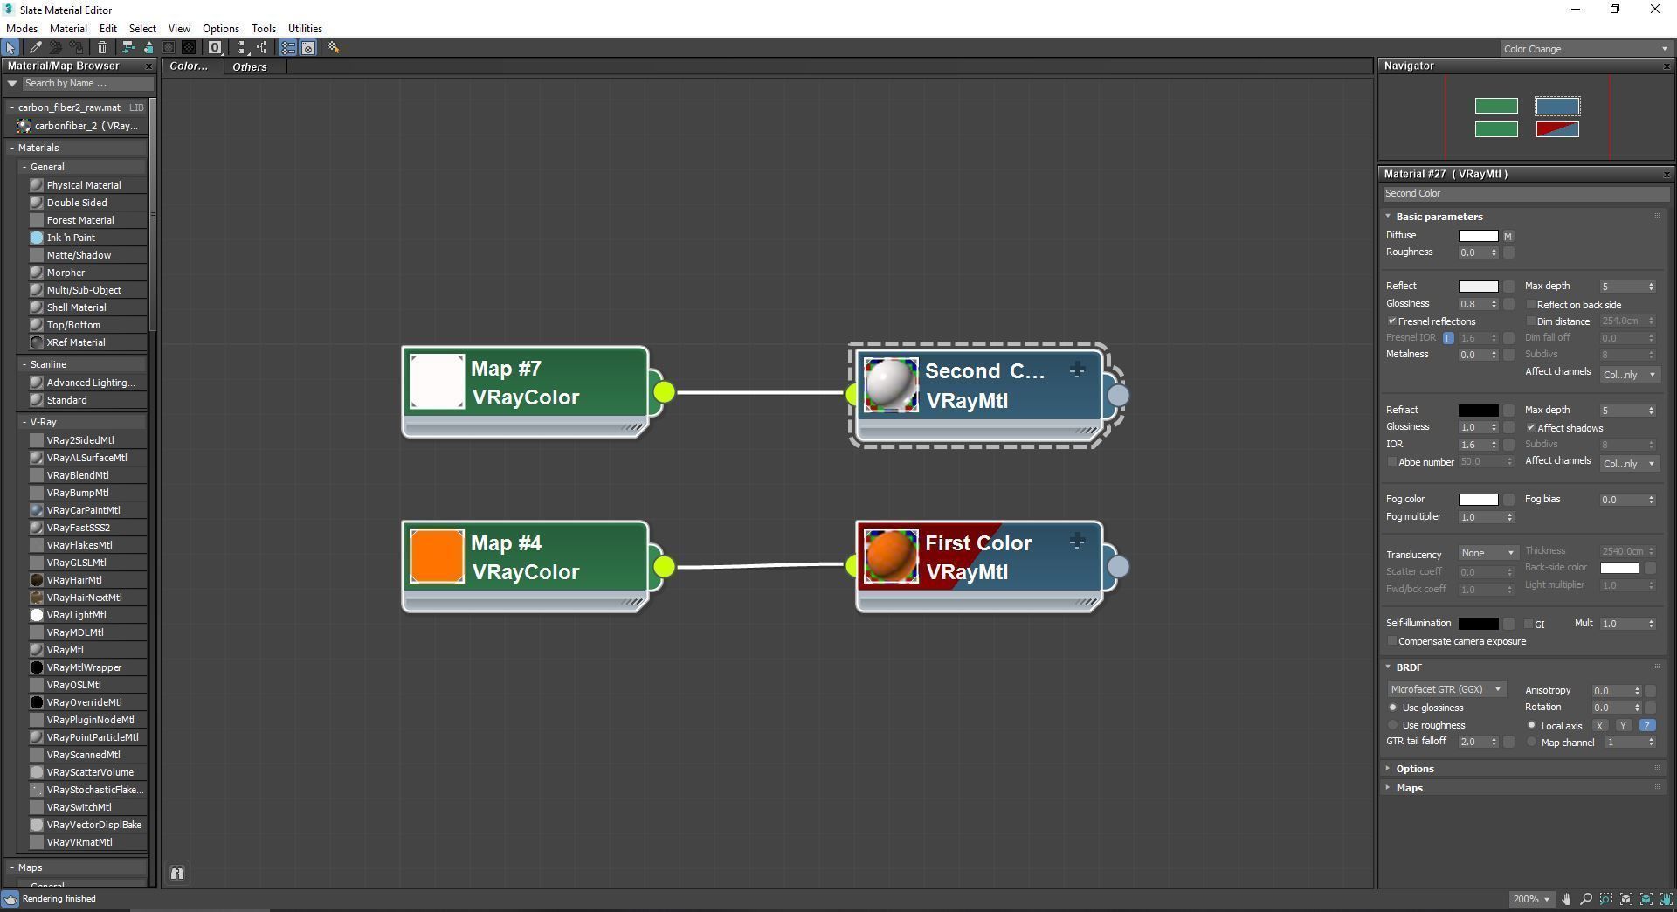This screenshot has width=1677, height=912.
Task: Open Microfacet GTR (GGX) BRDF dropdown
Action: click(x=1446, y=689)
